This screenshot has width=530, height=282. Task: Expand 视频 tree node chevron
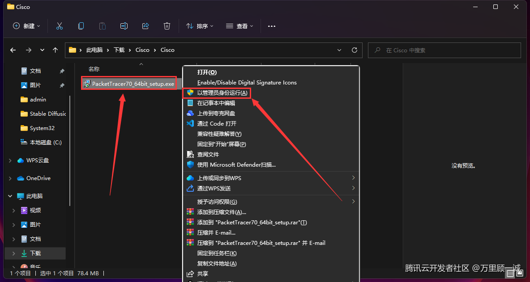(13, 210)
